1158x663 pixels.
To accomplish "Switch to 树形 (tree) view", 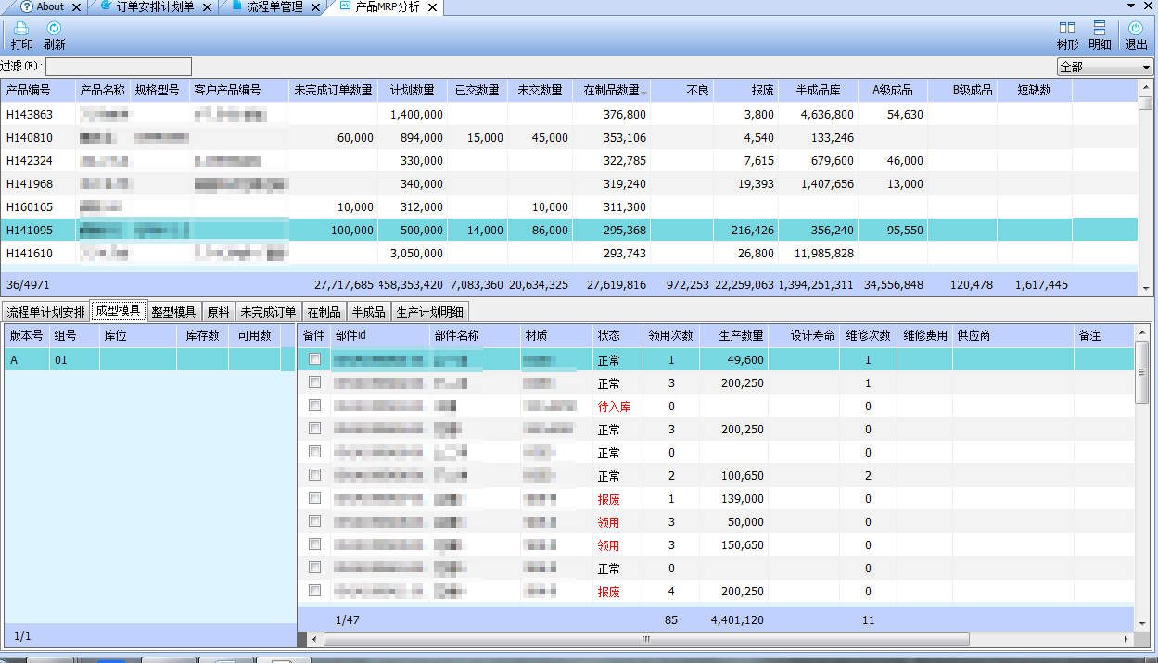I will coord(1067,29).
